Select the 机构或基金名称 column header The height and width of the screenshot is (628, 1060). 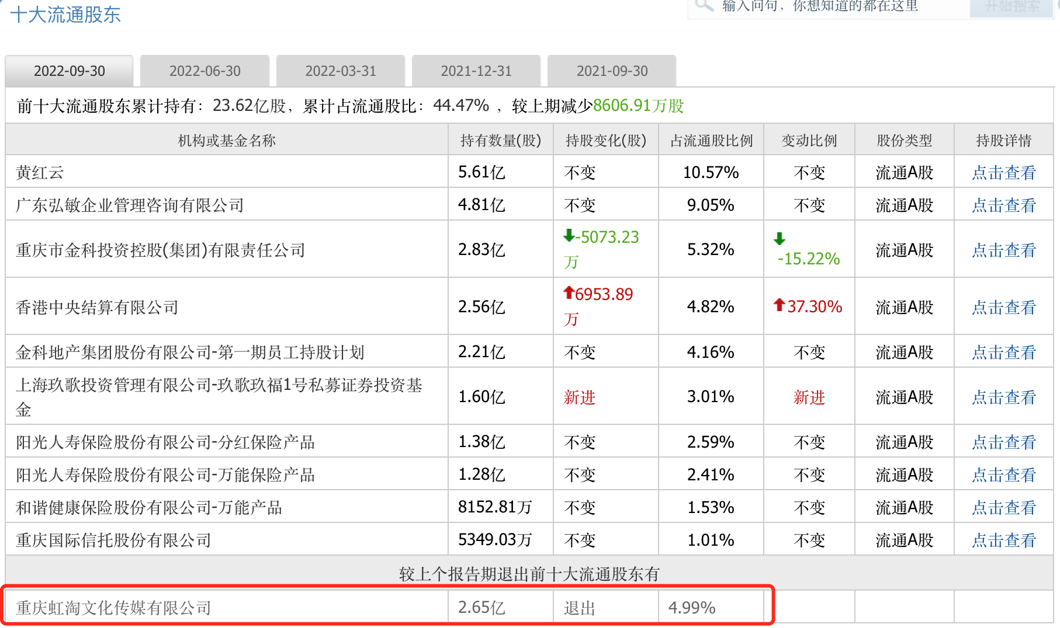(x=227, y=140)
